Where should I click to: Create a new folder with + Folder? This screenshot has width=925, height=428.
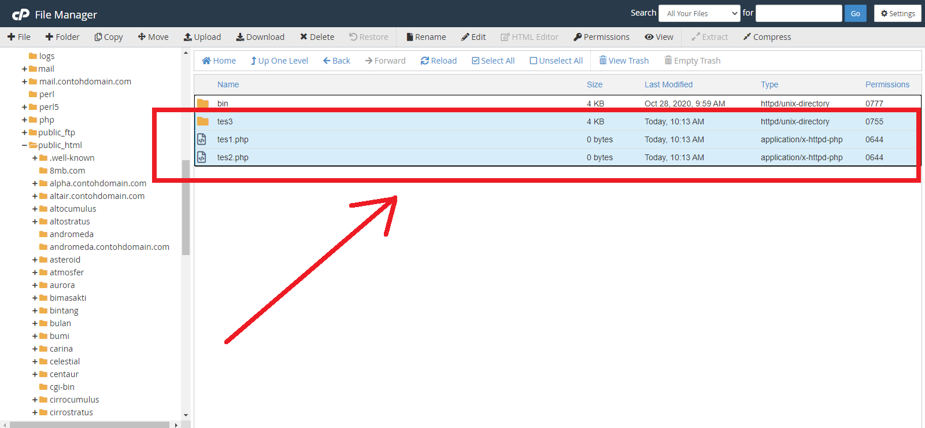(62, 37)
